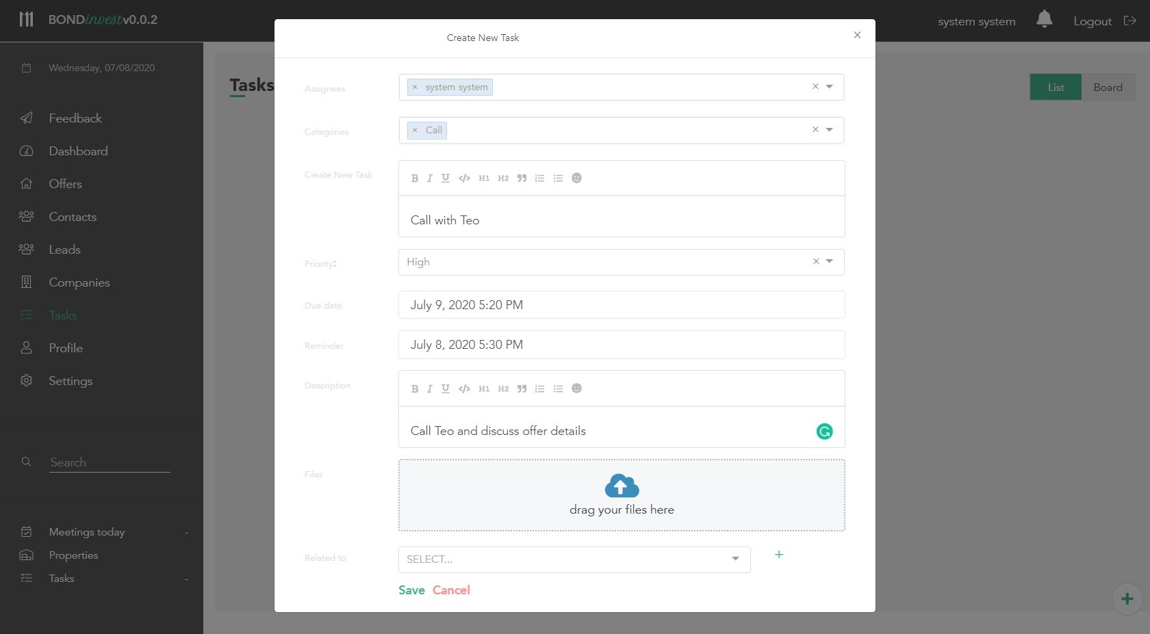This screenshot has height=634, width=1150.
Task: Toggle italic in the task title toolbar
Action: [x=429, y=179]
